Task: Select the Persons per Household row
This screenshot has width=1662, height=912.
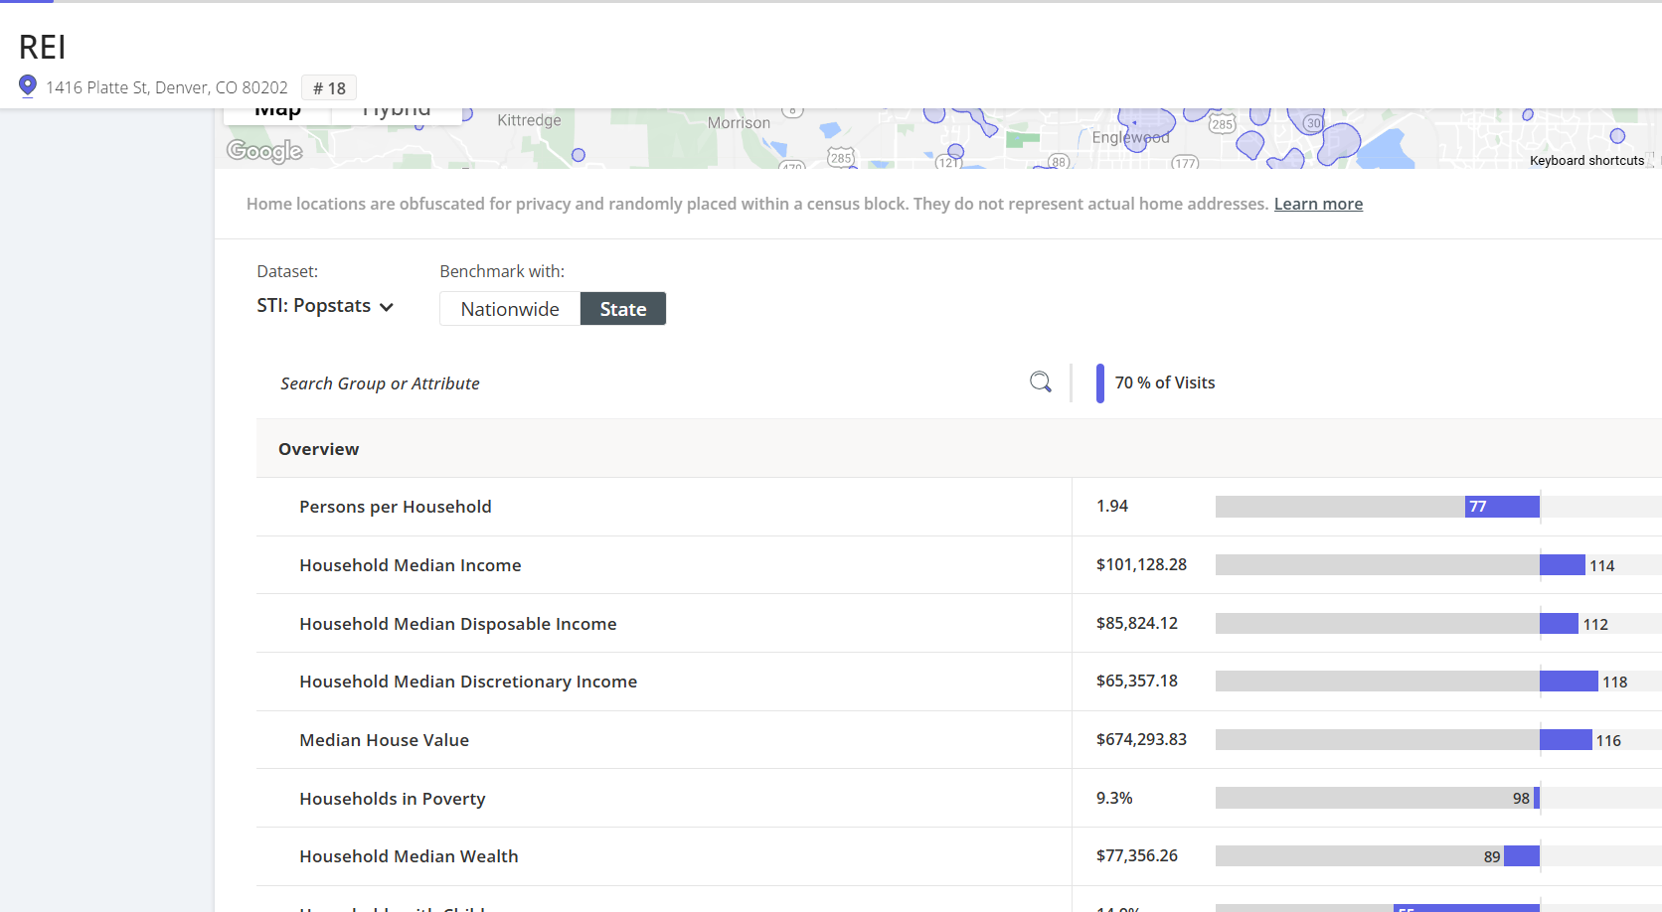Action: 959,507
